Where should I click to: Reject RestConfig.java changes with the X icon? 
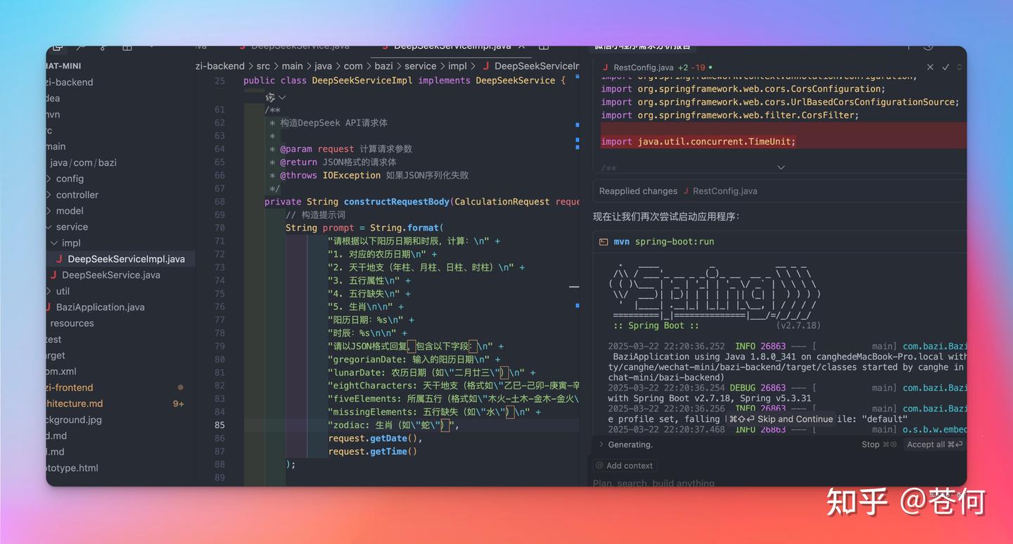tap(930, 67)
